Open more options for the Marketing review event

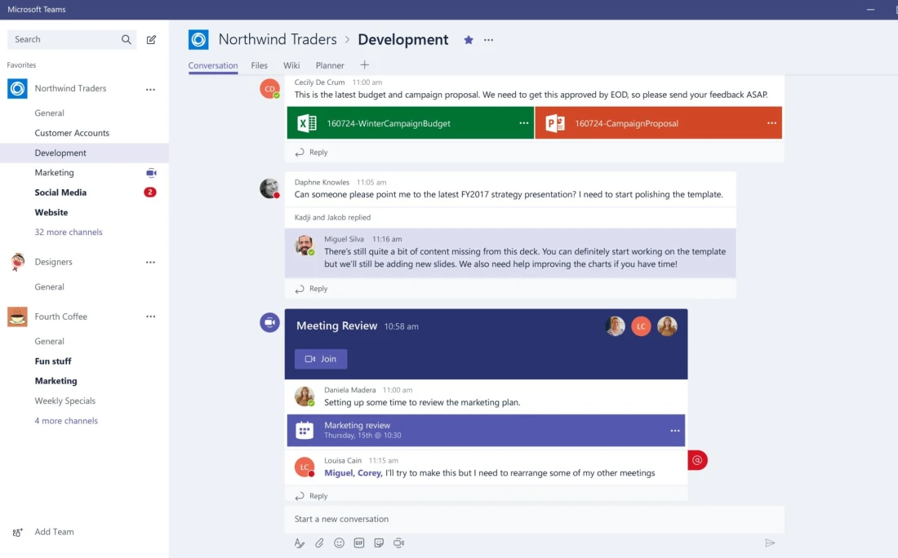point(674,430)
